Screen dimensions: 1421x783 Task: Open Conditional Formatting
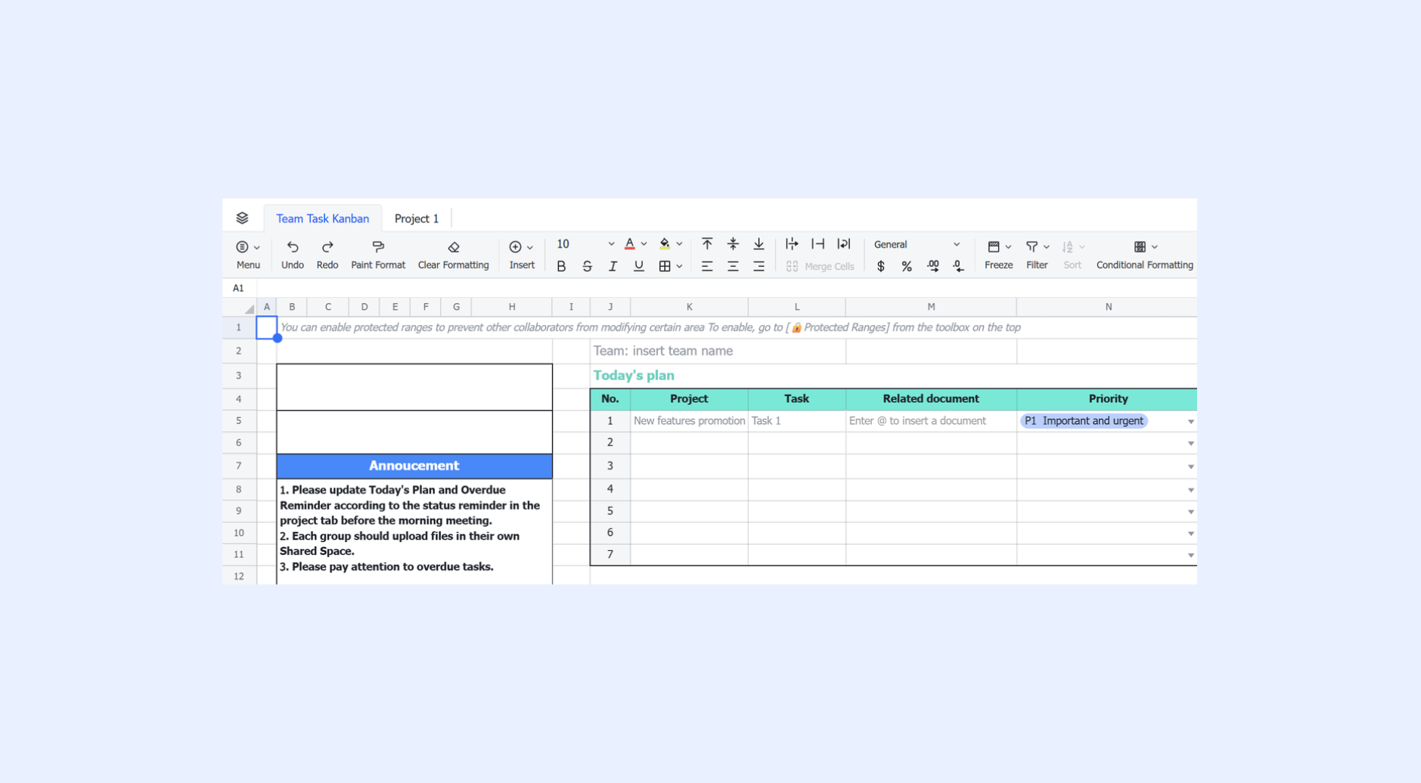1144,255
